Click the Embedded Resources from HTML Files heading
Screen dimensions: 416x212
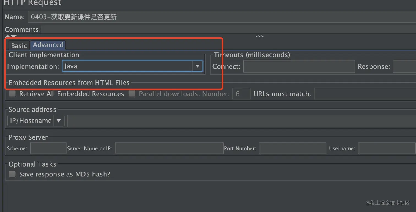tap(69, 83)
